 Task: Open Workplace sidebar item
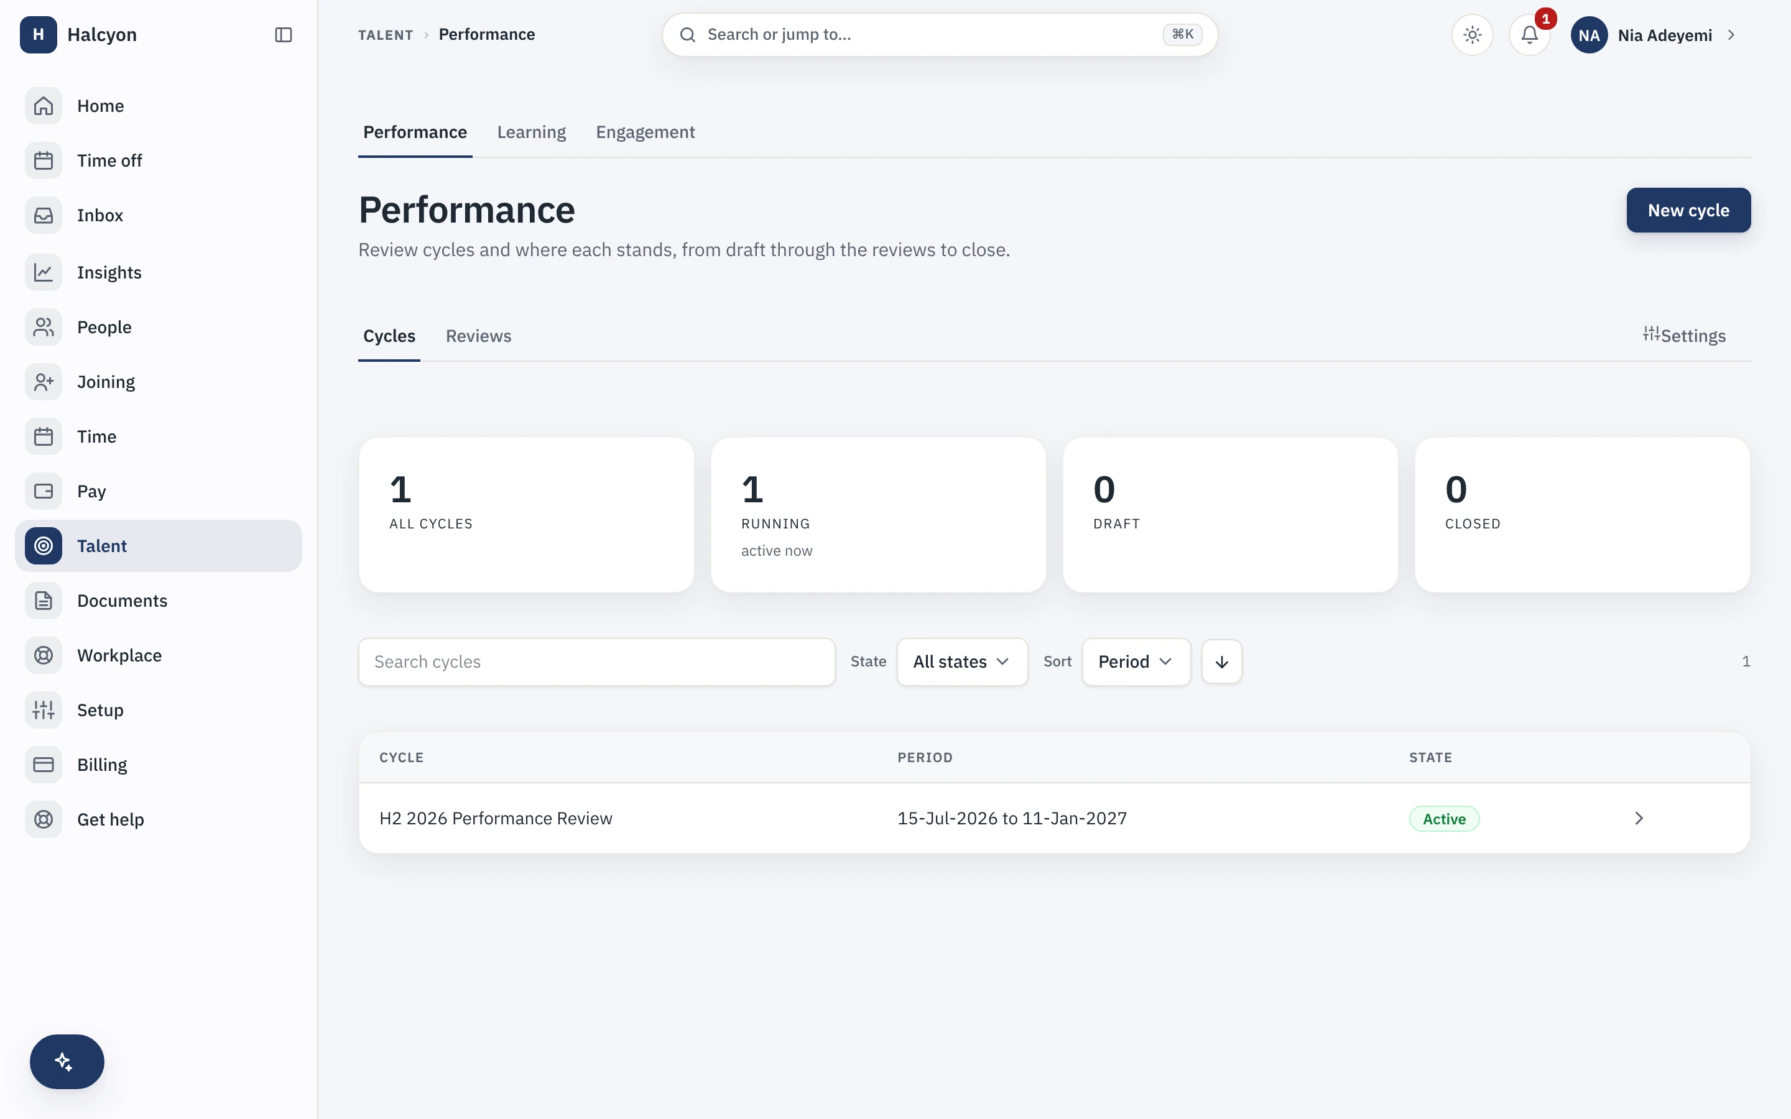coord(159,656)
